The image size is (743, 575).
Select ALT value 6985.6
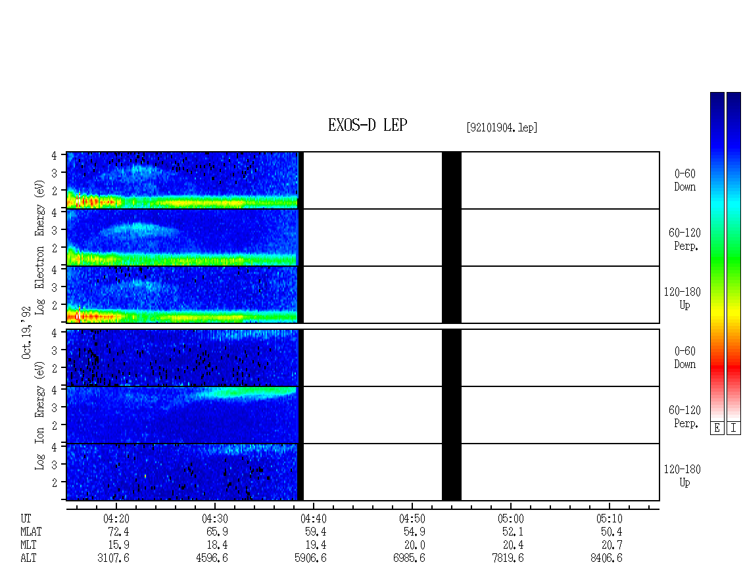coord(409,559)
